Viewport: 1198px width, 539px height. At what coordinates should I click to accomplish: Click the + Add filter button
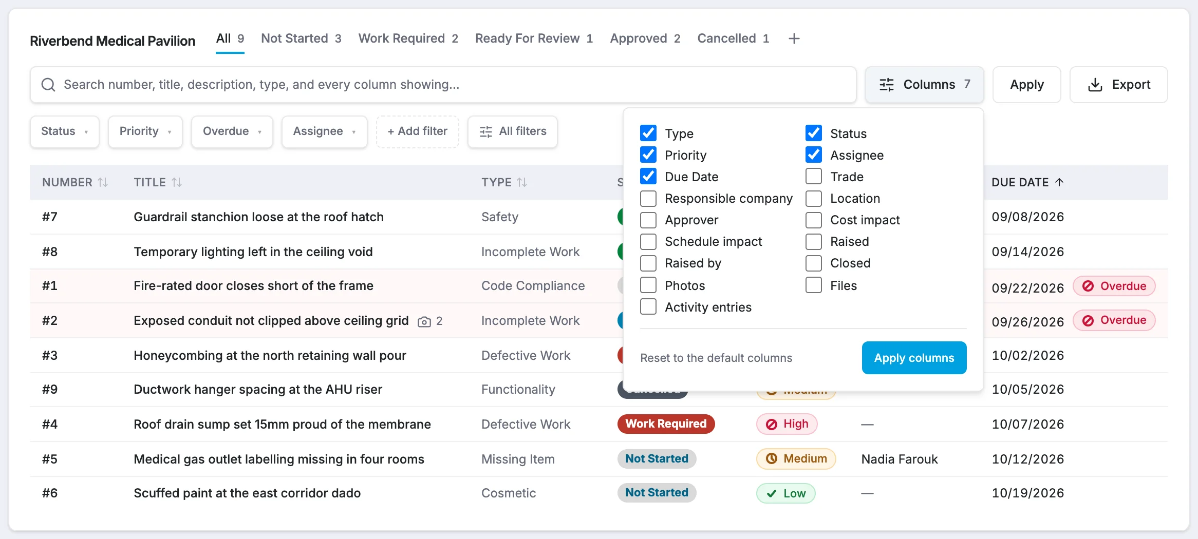[418, 131]
